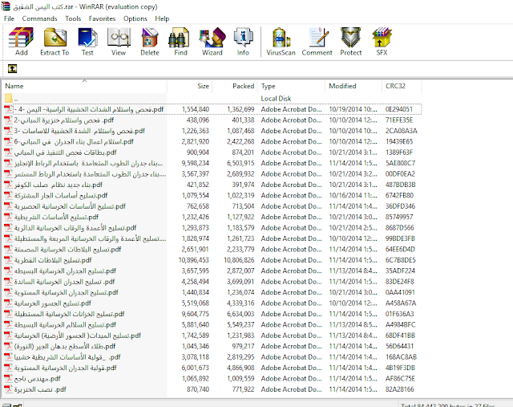Click PDF icon of the 438,096 size file
Viewport: 513px width, 407px height.
coord(8,120)
